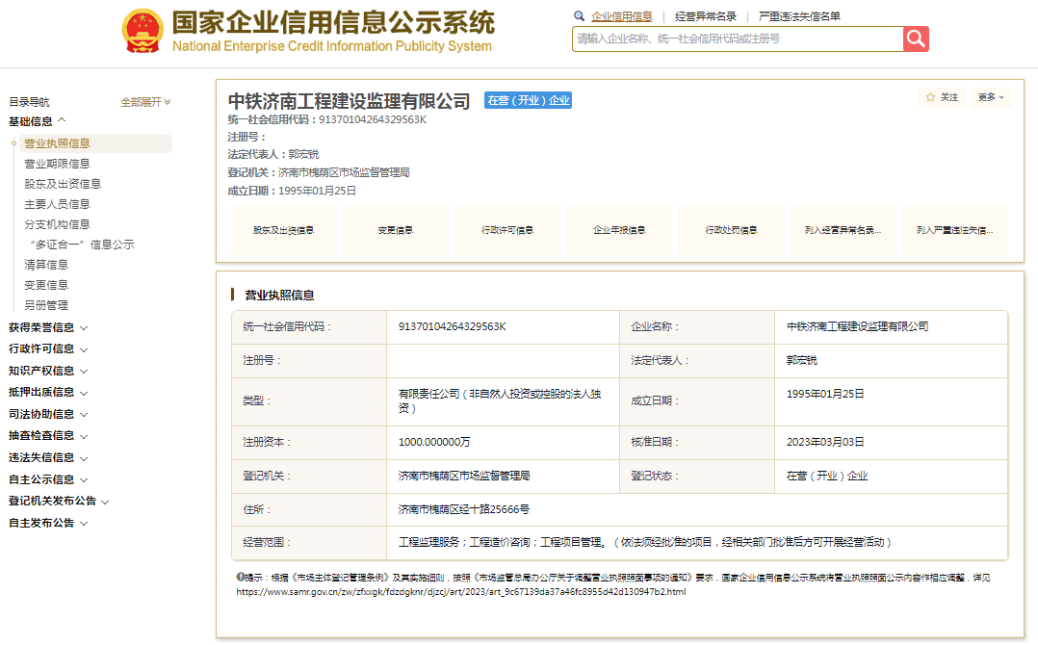
Task: Open 股东及出资信息 in sidebar
Action: click(63, 184)
